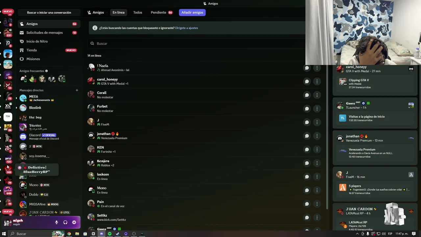Open the official Discord direct message

point(48,137)
